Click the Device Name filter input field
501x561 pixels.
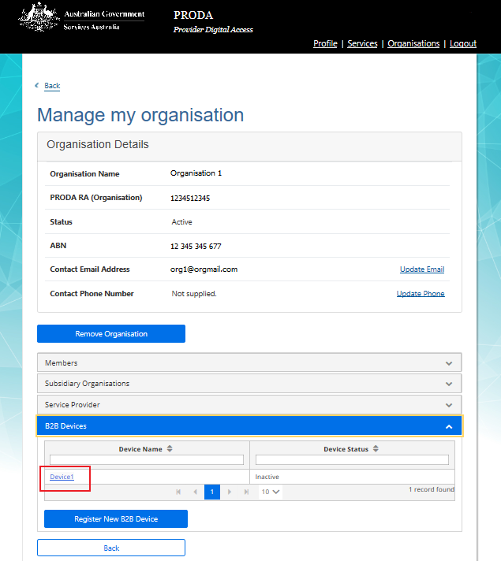[x=147, y=460]
